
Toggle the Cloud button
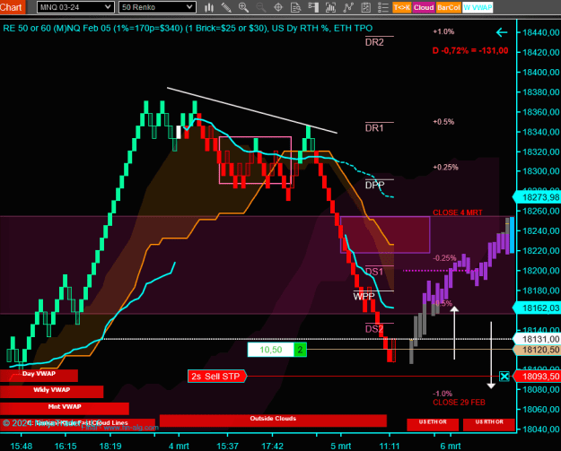424,7
